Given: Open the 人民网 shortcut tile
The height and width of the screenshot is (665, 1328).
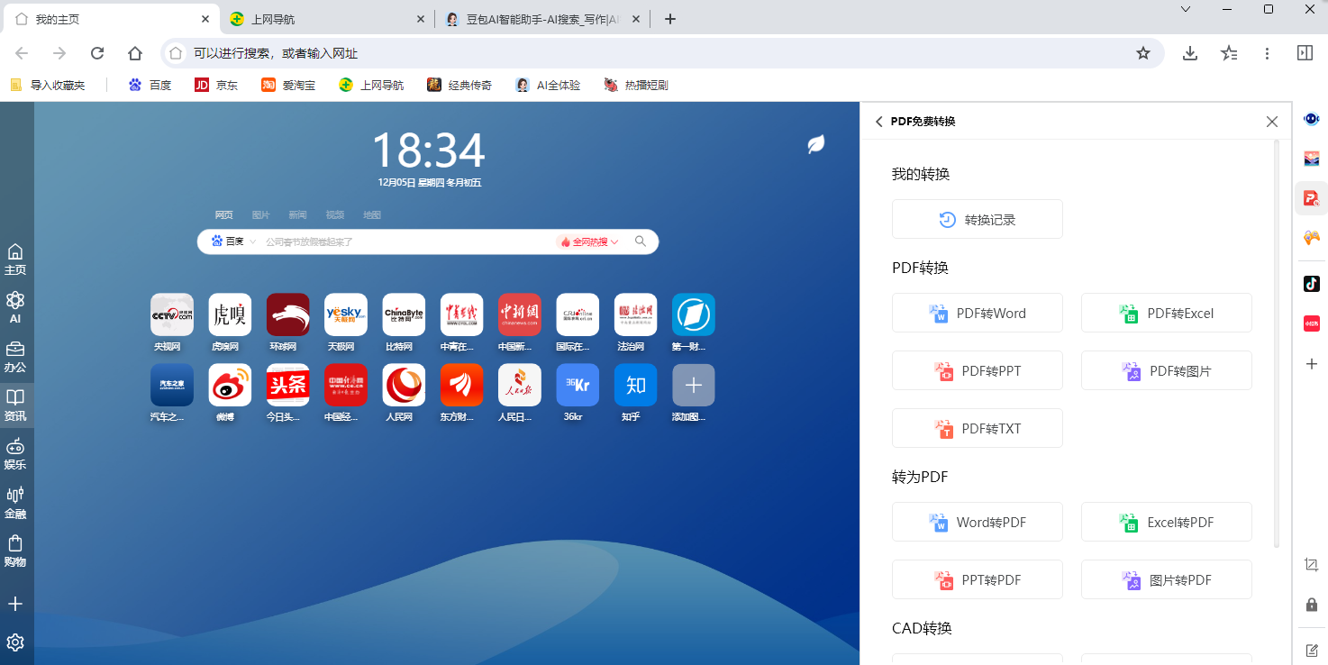Looking at the screenshot, I should click(x=404, y=385).
